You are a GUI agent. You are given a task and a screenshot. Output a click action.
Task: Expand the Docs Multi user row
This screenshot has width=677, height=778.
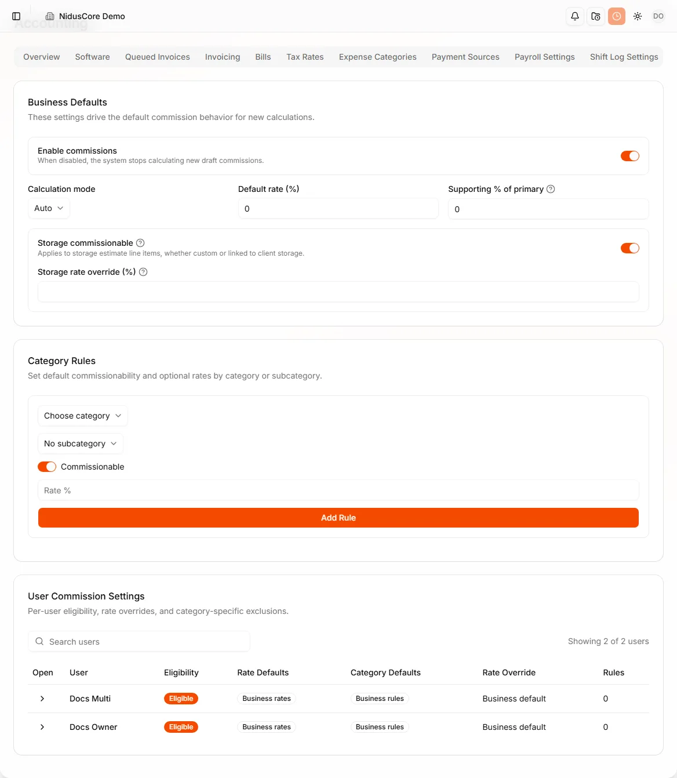point(42,699)
